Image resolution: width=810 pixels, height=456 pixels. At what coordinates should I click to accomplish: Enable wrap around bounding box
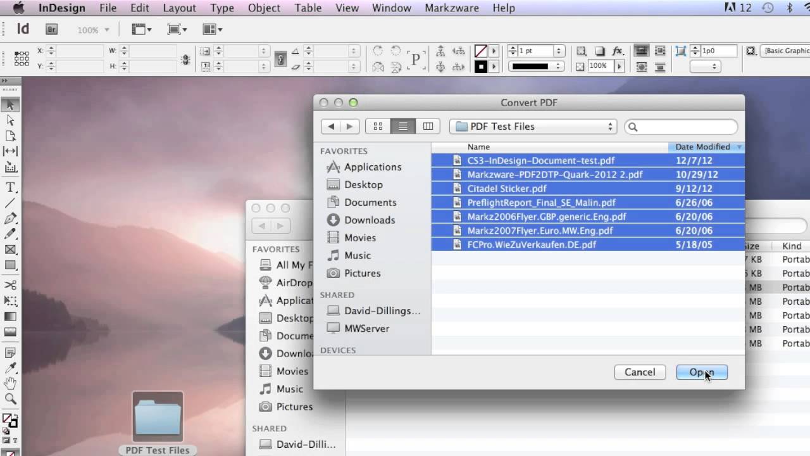pyautogui.click(x=659, y=51)
